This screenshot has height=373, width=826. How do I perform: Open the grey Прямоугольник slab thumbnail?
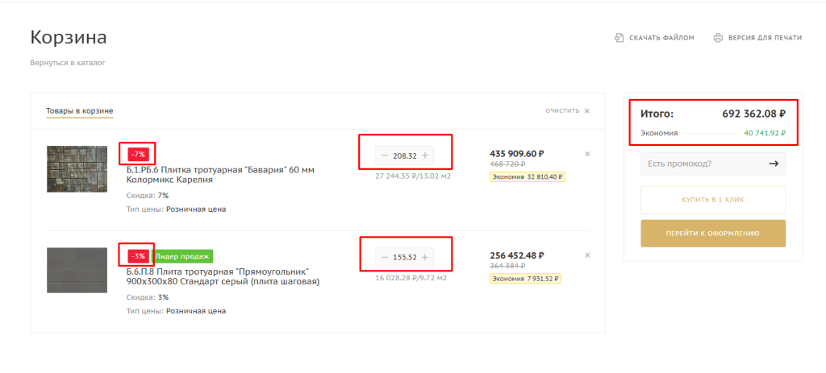click(76, 270)
